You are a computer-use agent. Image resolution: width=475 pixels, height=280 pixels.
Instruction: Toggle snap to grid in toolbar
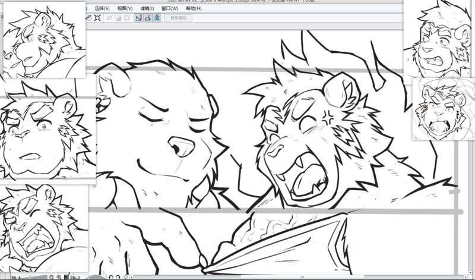click(x=157, y=18)
